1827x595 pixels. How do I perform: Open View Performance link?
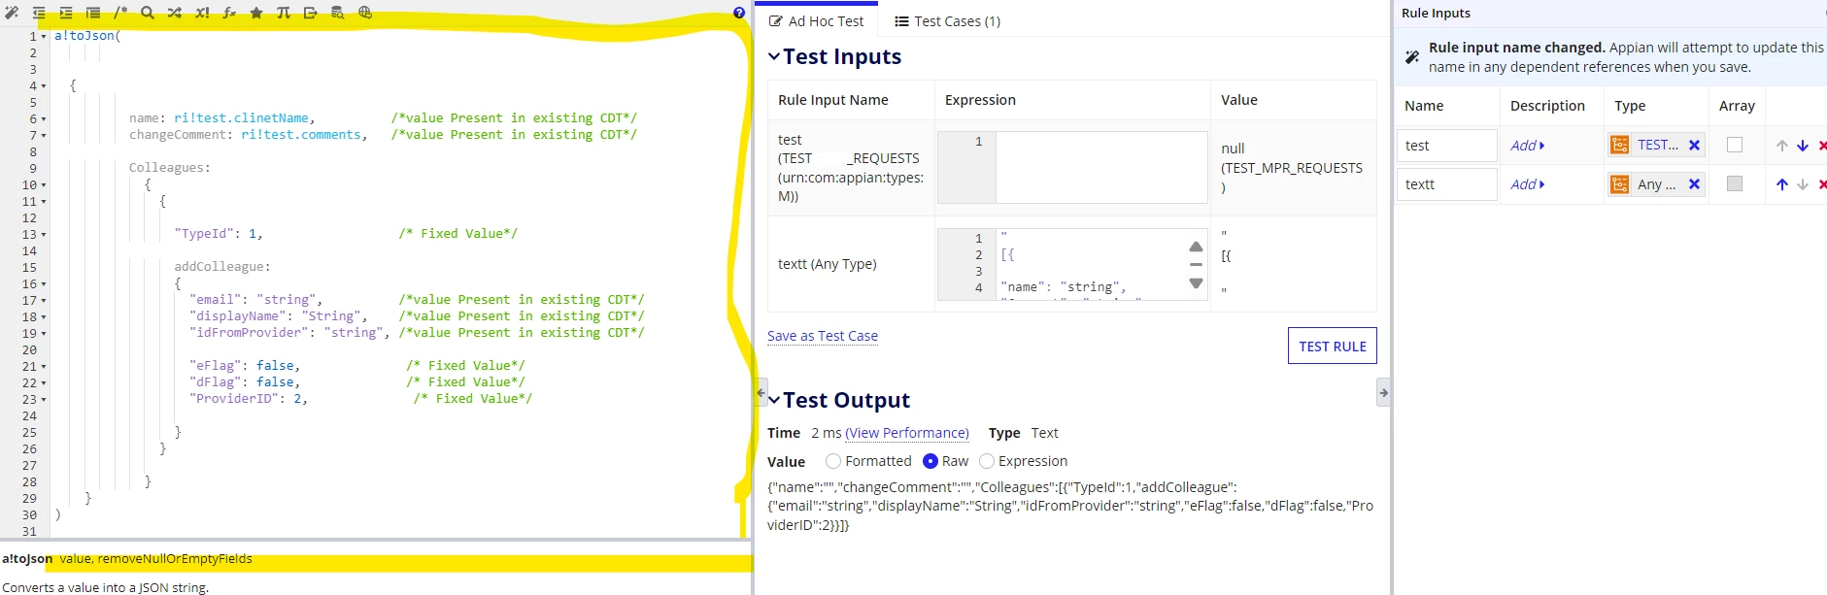[x=907, y=433]
